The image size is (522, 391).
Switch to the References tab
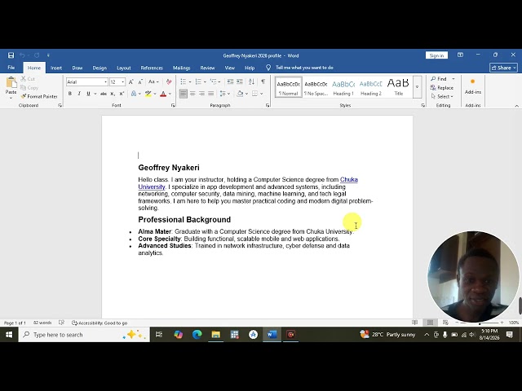tap(152, 68)
